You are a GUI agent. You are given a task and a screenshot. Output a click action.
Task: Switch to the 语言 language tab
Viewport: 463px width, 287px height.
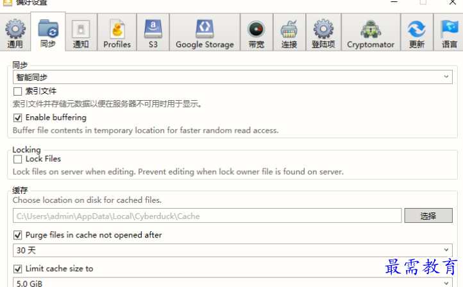[x=449, y=32]
